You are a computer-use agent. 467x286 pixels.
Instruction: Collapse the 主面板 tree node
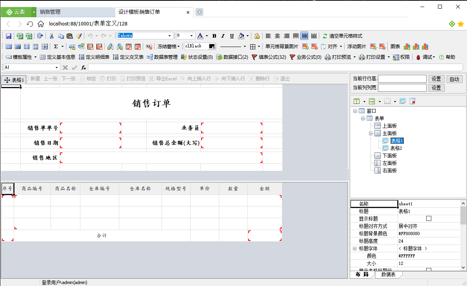[371, 133]
